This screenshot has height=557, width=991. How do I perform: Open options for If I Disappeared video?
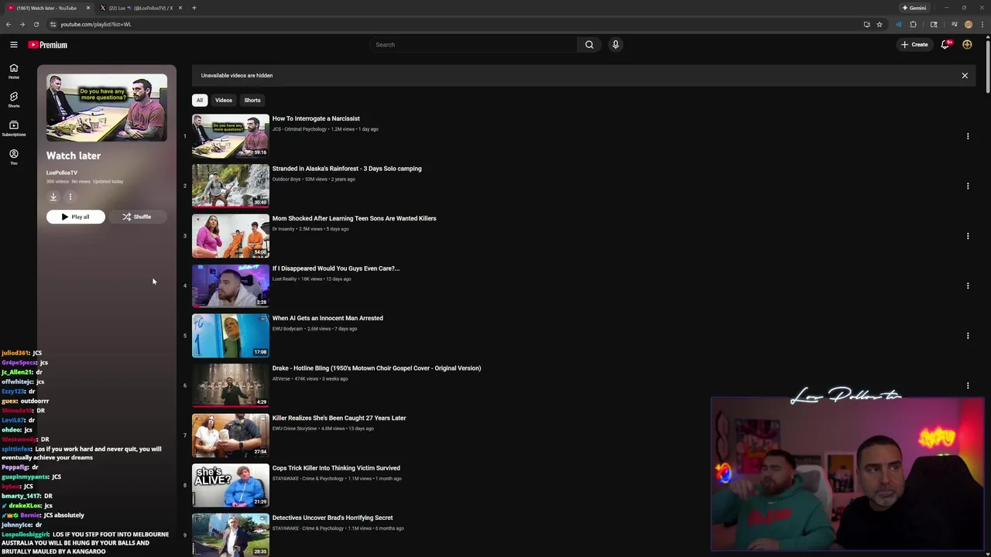967,285
